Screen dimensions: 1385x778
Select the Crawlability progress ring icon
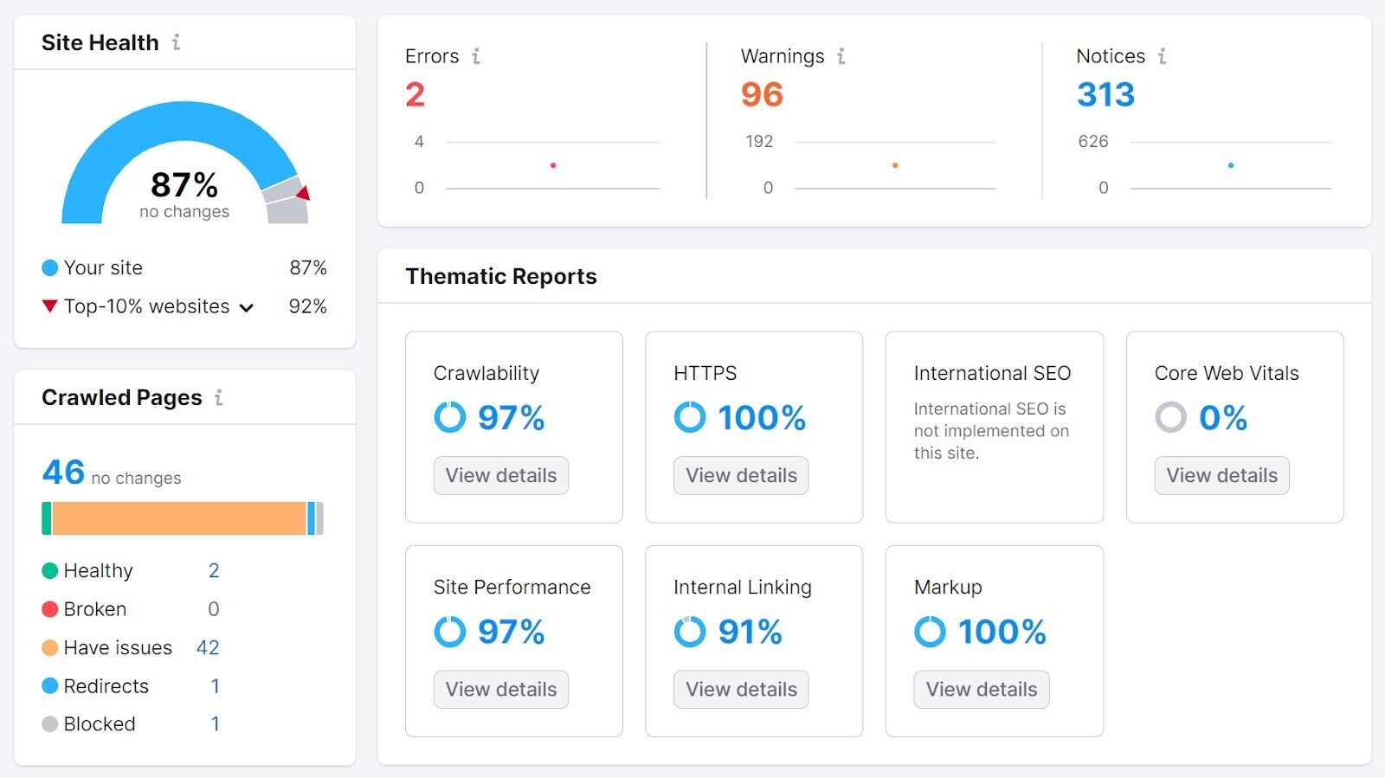pyautogui.click(x=449, y=417)
